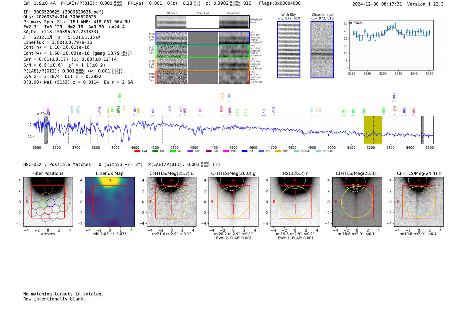Select "No matching targets in catalog." text
This screenshot has height=317, width=467.
coord(63,294)
